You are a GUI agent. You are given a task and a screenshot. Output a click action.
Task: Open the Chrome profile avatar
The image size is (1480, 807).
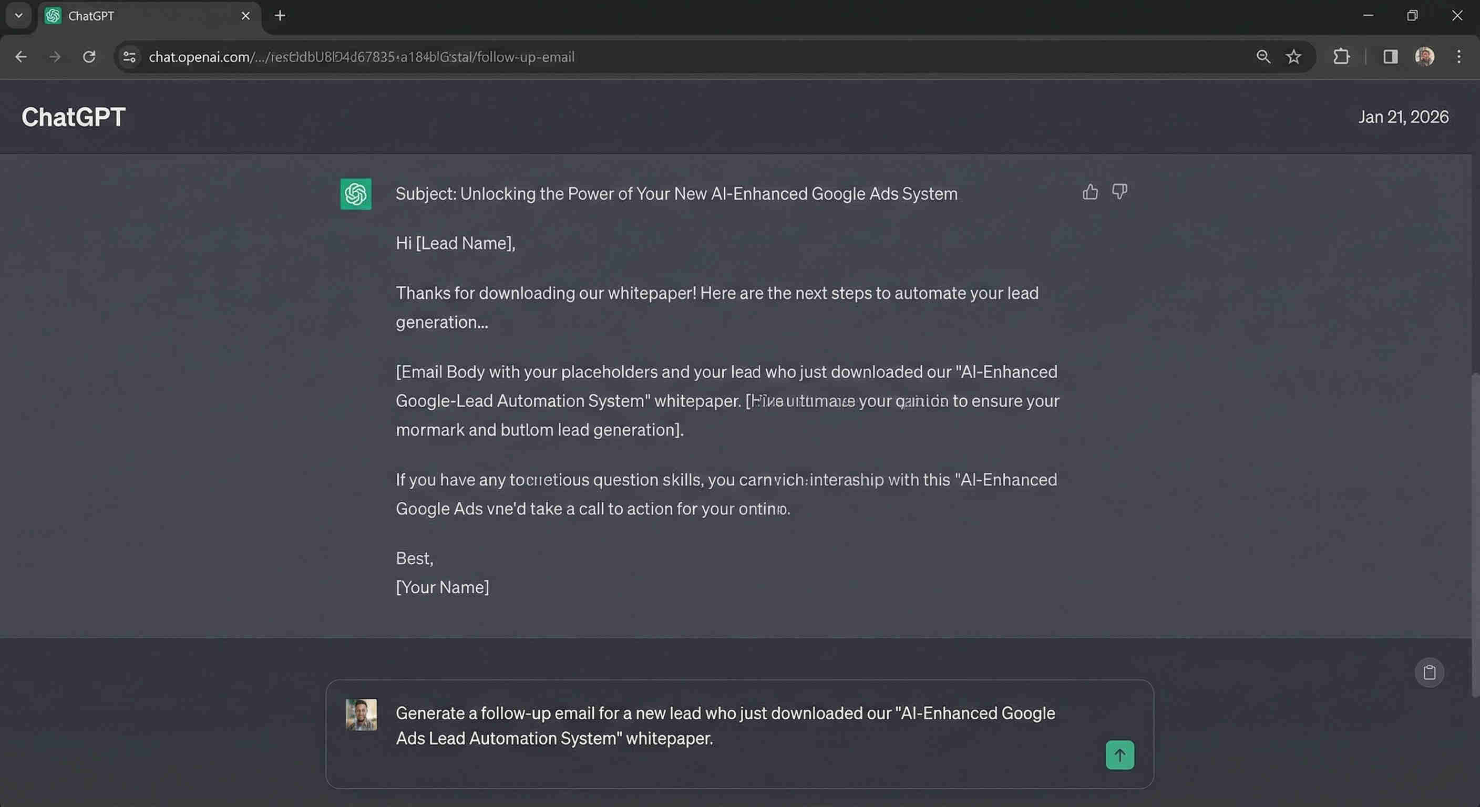coord(1424,57)
